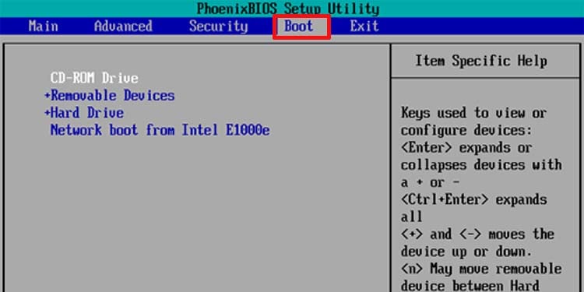Open the Main menu tab

43,26
